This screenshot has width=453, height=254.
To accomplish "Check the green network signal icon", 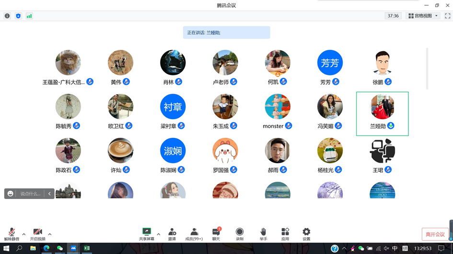I will tap(29, 16).
